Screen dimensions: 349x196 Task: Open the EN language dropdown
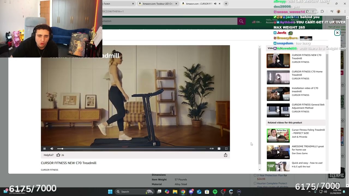click(257, 22)
